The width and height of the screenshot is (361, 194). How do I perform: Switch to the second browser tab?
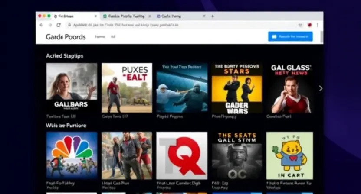(x=126, y=16)
